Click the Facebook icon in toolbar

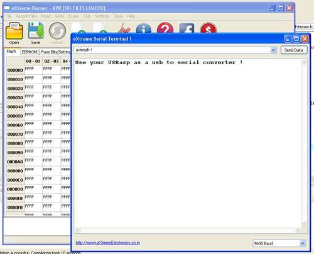click(x=187, y=28)
